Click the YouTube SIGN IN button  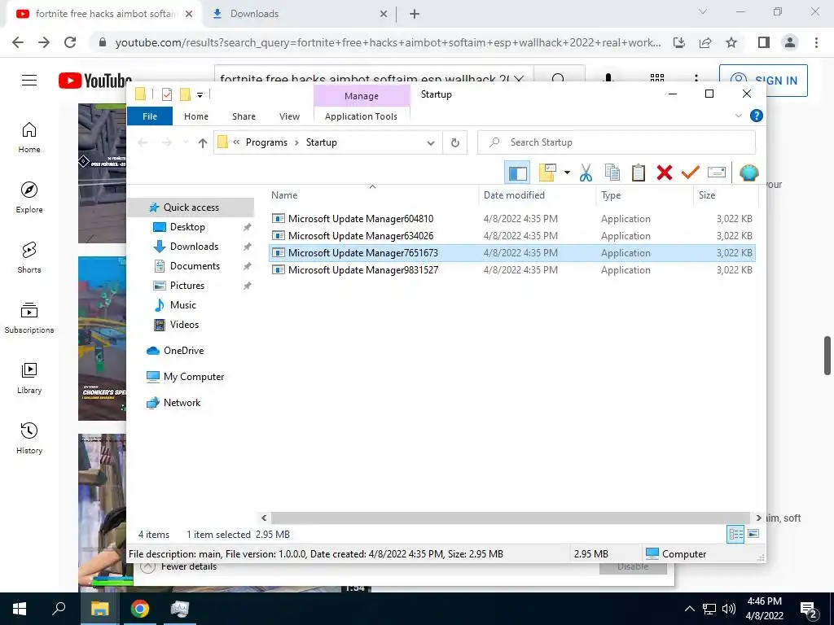click(x=763, y=81)
